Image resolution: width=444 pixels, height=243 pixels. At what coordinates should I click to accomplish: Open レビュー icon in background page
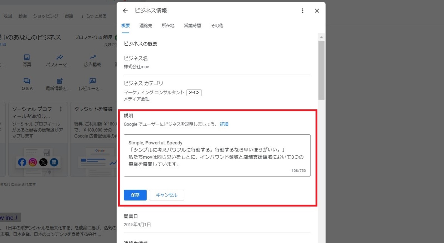click(91, 85)
